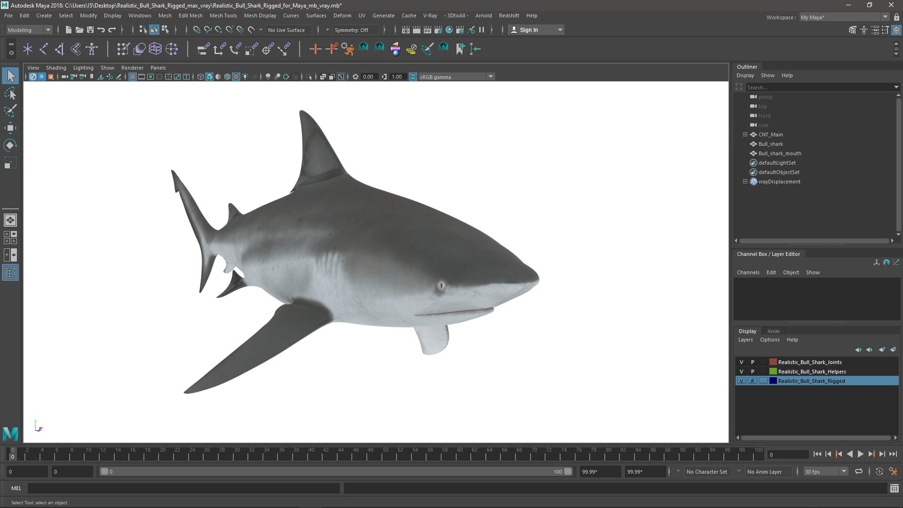The image size is (903, 508).
Task: Switch to single perspective view layout
Action: [10, 220]
